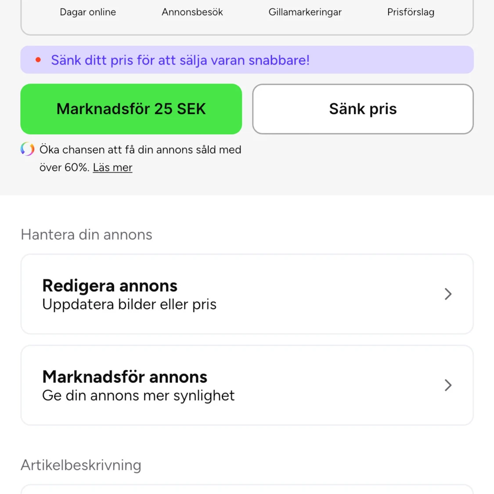Click the Öka chansen promotion text
Screen dimensions: 494x494
[141, 150]
